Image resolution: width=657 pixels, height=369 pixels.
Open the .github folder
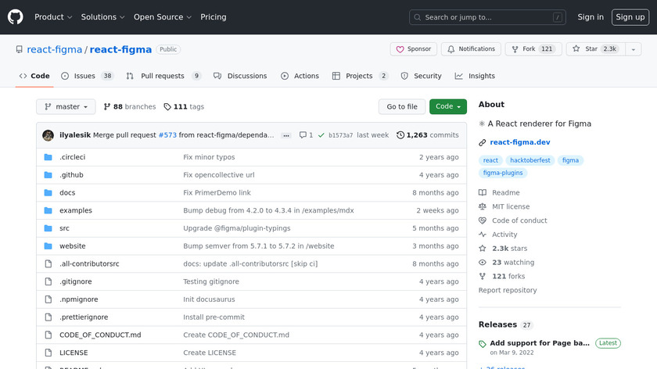(71, 174)
